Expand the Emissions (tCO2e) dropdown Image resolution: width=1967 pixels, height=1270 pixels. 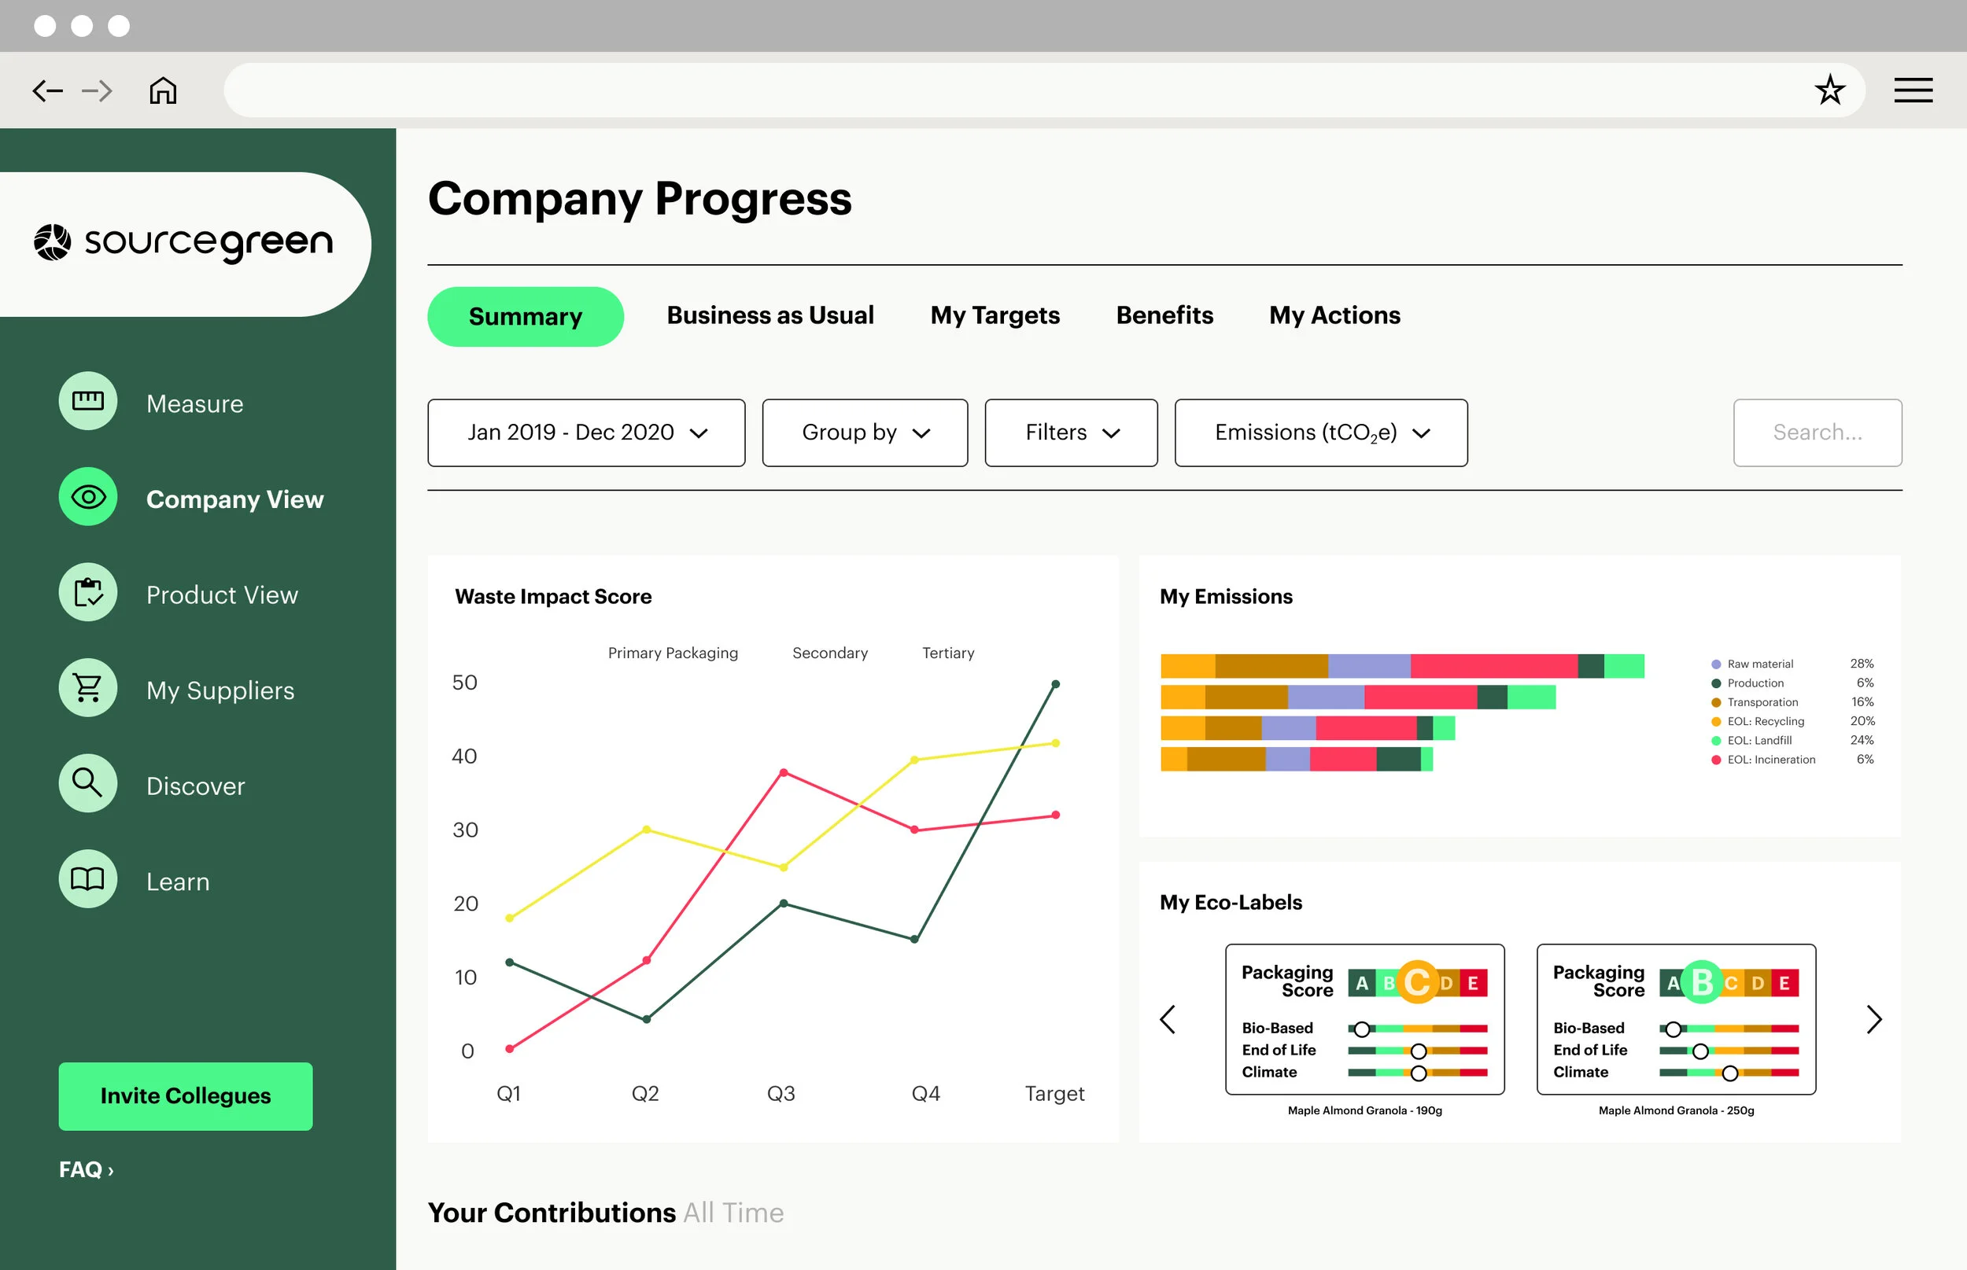point(1320,433)
